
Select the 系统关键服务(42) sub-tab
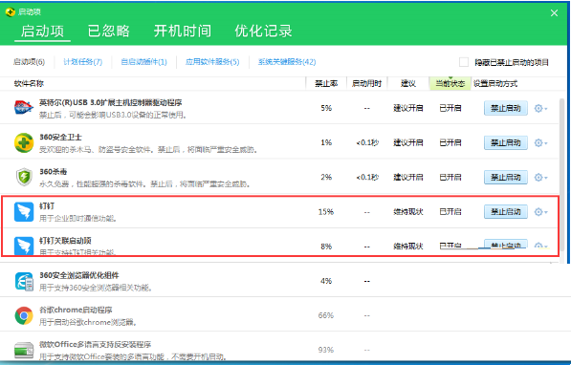pos(287,62)
